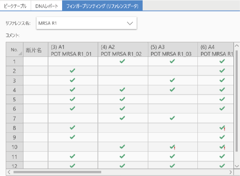This screenshot has height=176, width=240.
Task: Select row number 10 header
Action: [x=15, y=147]
